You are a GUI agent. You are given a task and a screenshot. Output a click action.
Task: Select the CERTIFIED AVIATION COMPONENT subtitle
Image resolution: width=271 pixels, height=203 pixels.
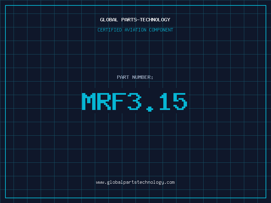click(x=135, y=30)
